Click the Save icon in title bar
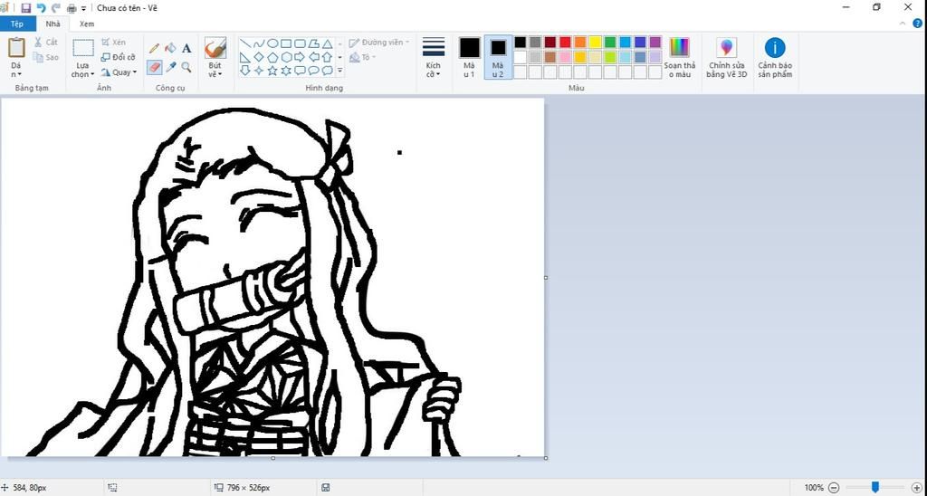The width and height of the screenshot is (927, 496). [25, 8]
